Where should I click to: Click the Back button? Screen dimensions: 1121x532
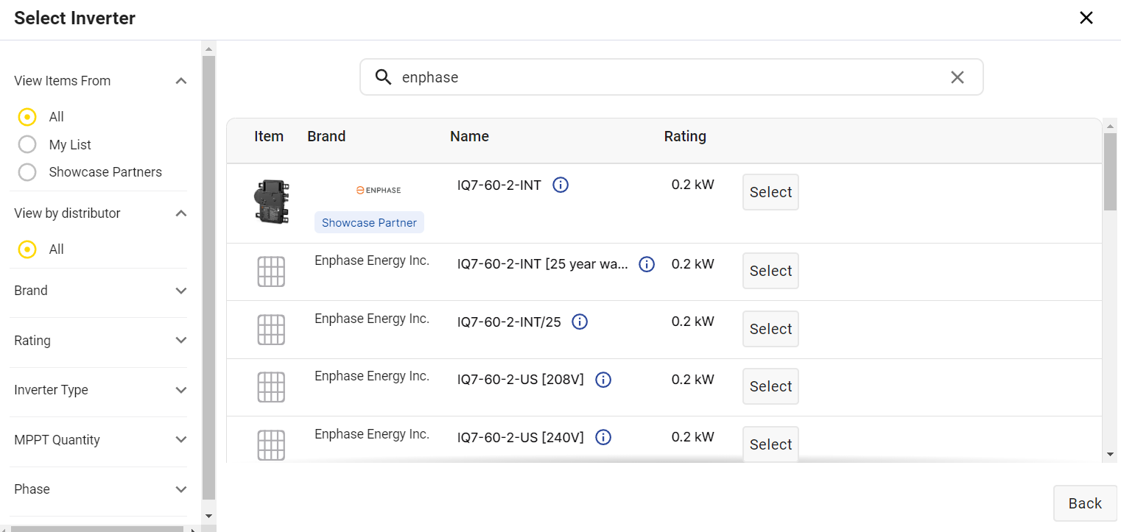(1085, 503)
